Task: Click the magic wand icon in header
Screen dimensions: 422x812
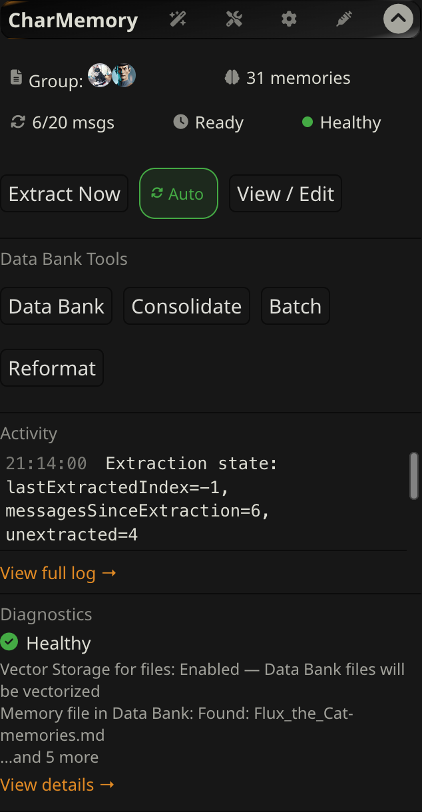Action: 178,19
